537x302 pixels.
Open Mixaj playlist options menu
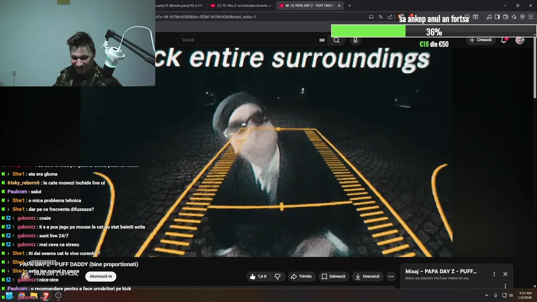[x=494, y=274]
